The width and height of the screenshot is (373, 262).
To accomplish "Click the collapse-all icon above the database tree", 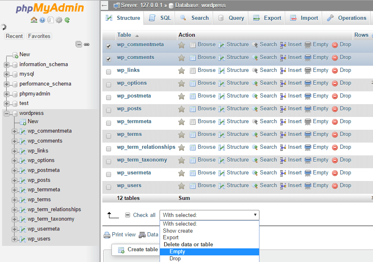I will click(x=79, y=44).
